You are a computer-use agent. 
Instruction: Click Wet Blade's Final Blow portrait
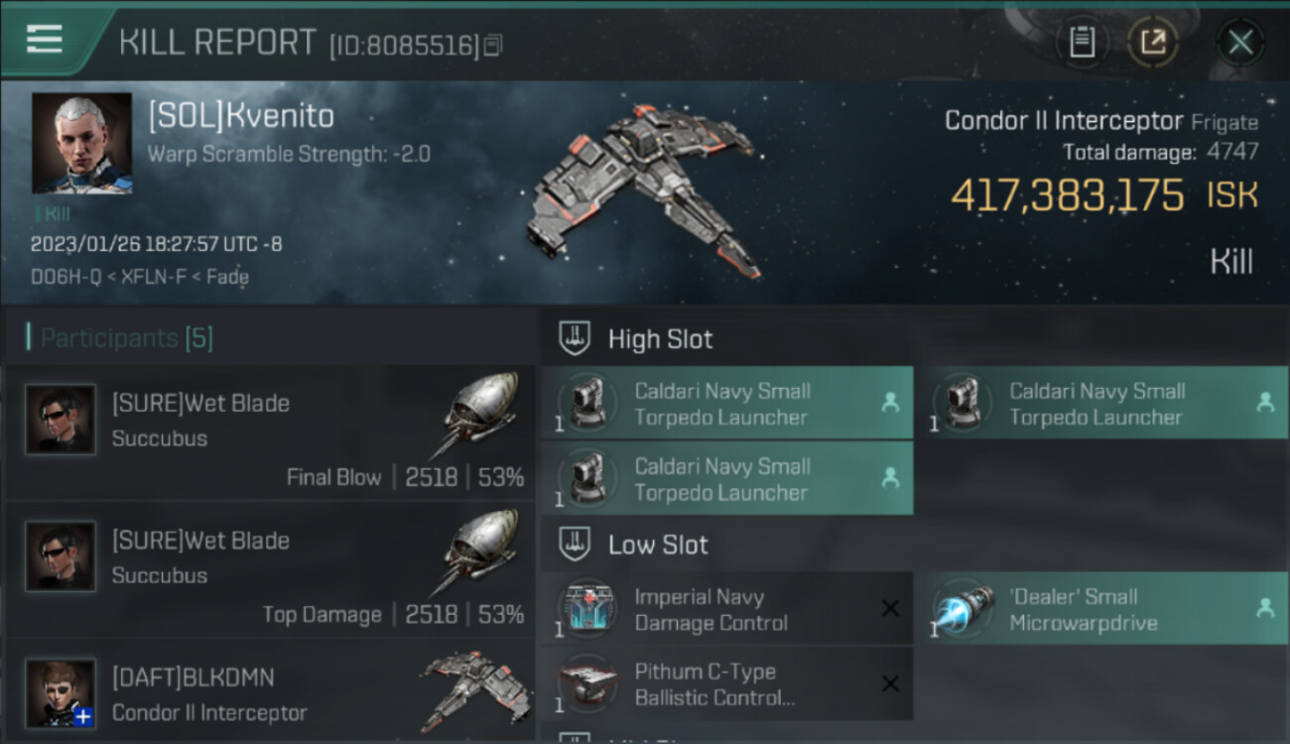coord(61,420)
